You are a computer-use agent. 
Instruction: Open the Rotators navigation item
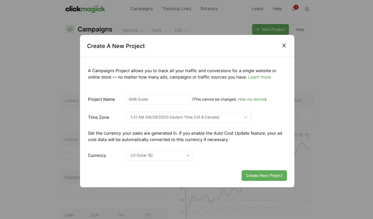209,9
